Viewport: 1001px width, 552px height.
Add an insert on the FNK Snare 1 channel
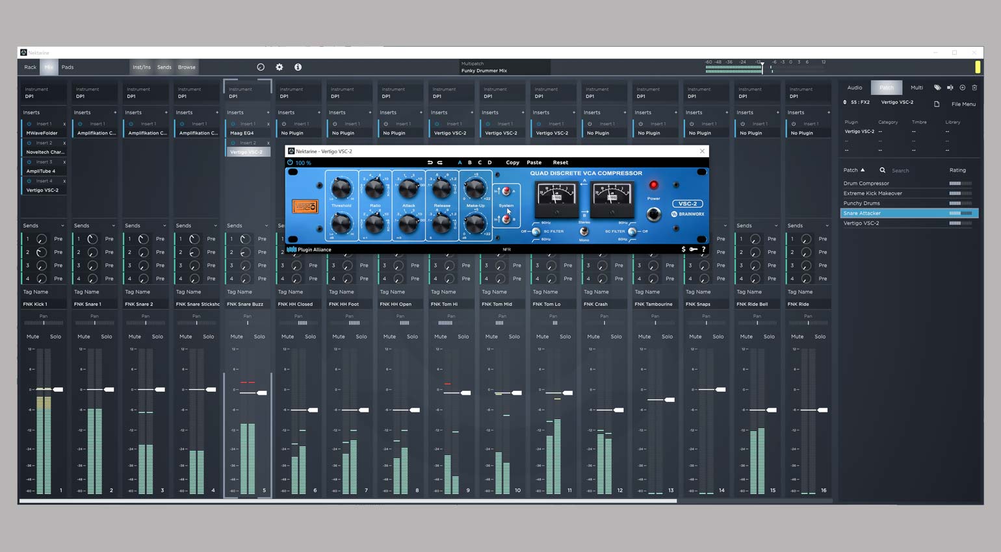pos(115,112)
